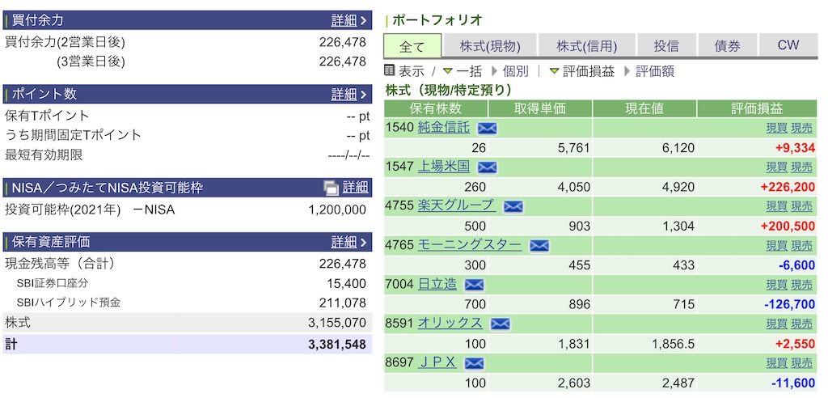Image resolution: width=828 pixels, height=398 pixels.
Task: Click NISA amount 1,200,000
Action: pos(337,210)
